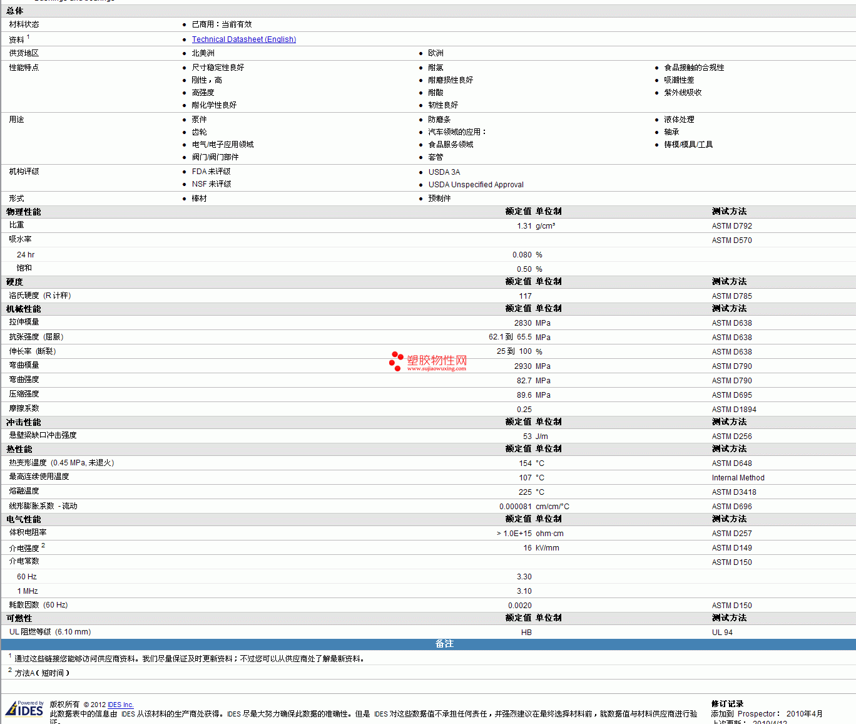Select the USDA Unspecified Approval entry
The width and height of the screenshot is (856, 724).
tap(476, 185)
